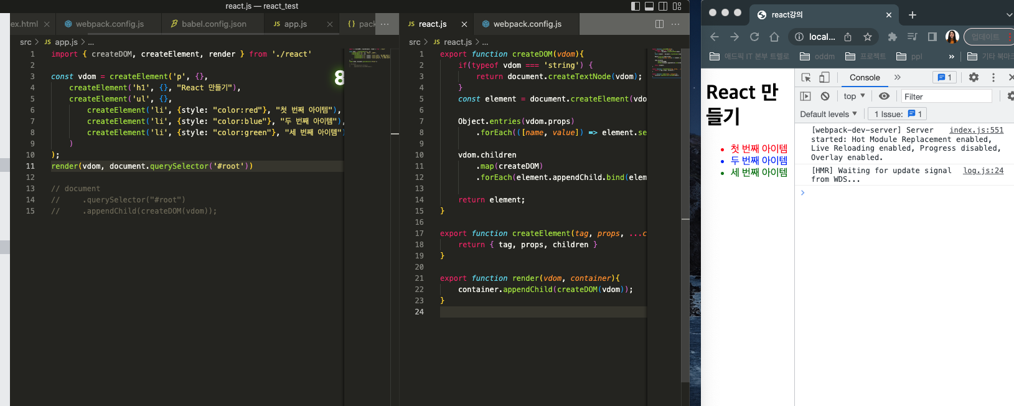
Task: Show more bookmarks chevron
Action: [951, 56]
